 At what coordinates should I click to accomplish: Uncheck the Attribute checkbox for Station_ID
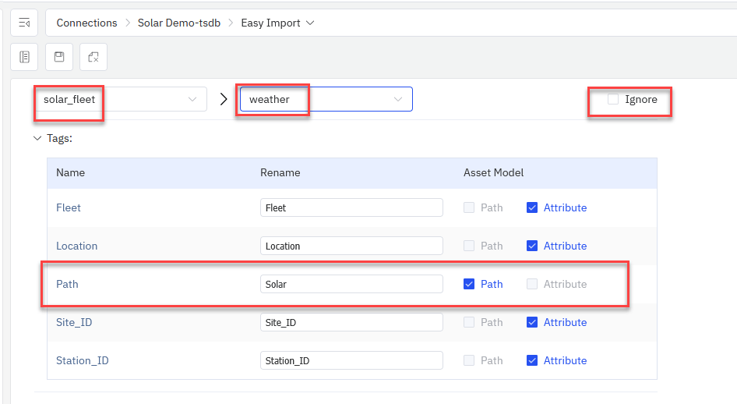point(532,360)
